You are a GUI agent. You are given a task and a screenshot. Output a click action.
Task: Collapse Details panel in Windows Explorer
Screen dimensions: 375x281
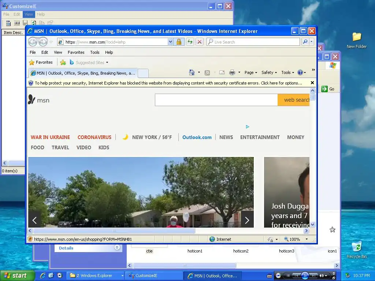[117, 247]
